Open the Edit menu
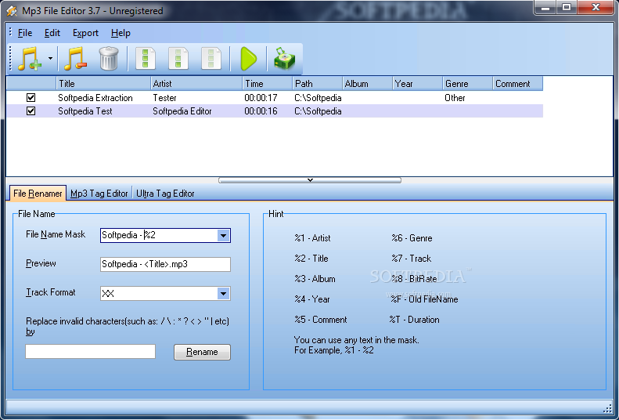 coord(52,33)
